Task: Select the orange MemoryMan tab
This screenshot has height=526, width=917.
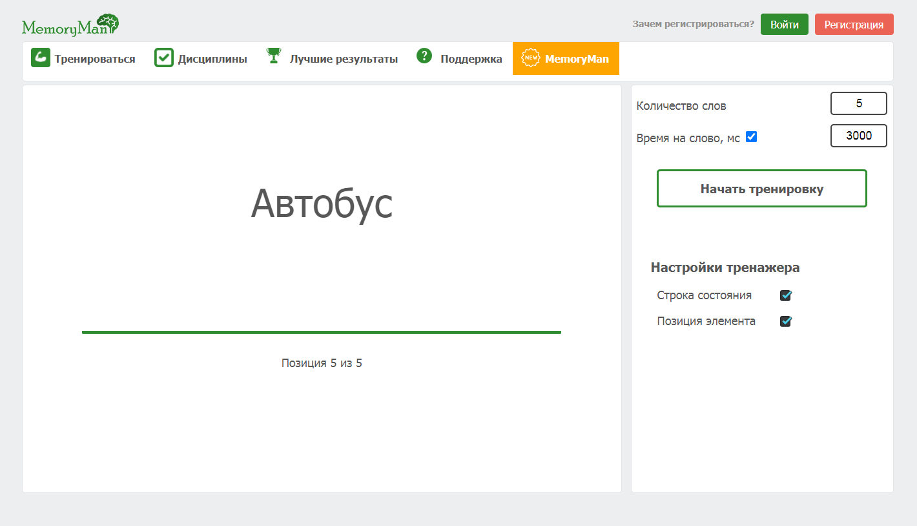Action: pos(566,58)
